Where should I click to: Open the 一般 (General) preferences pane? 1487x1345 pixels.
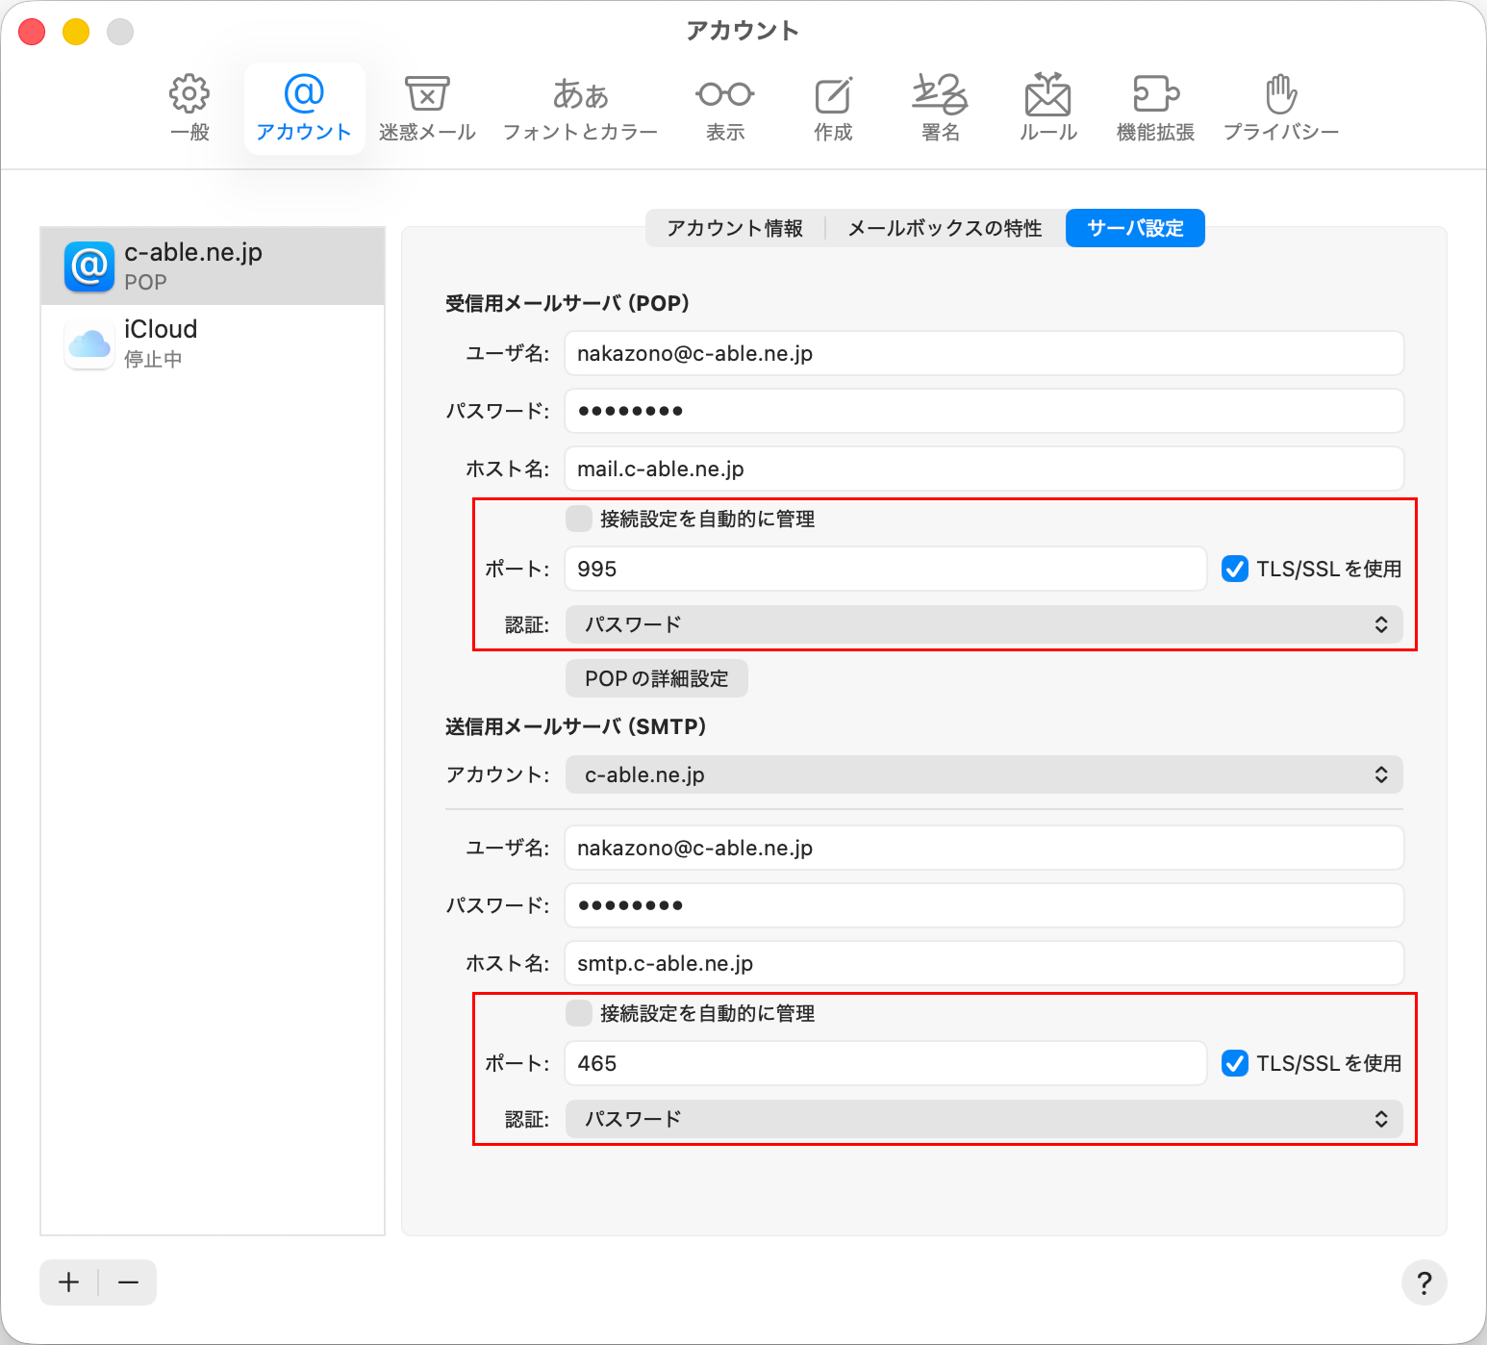pyautogui.click(x=189, y=108)
